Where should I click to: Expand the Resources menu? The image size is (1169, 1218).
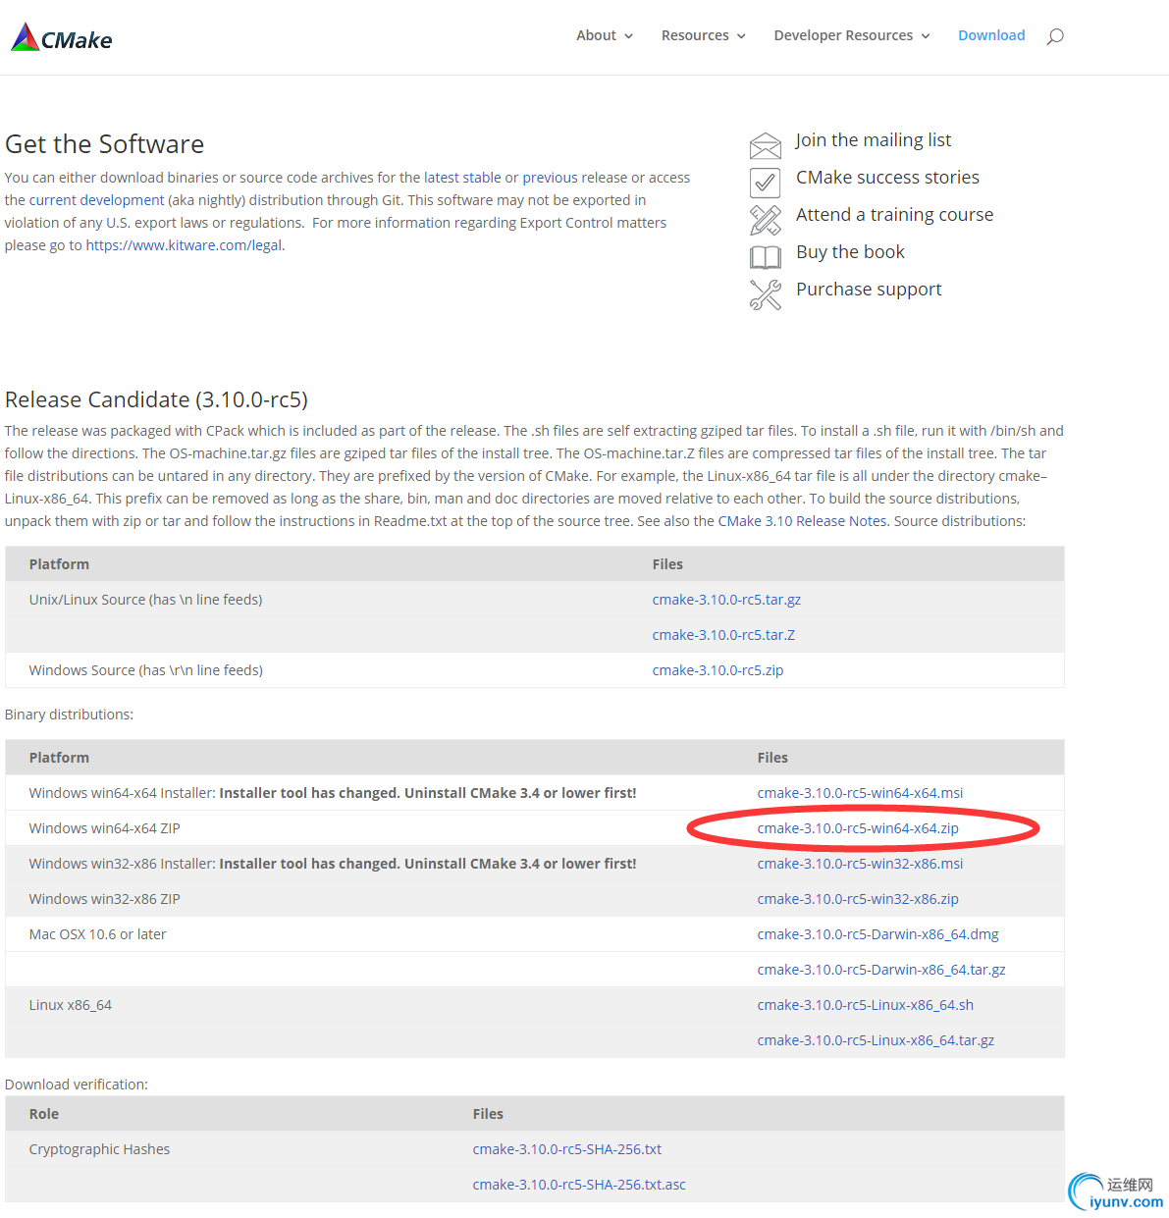coord(704,35)
